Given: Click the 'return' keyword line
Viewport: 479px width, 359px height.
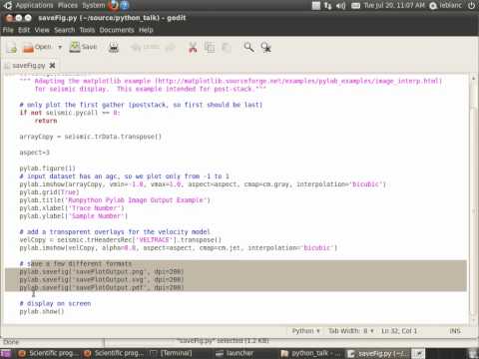Looking at the screenshot, I should (x=46, y=121).
